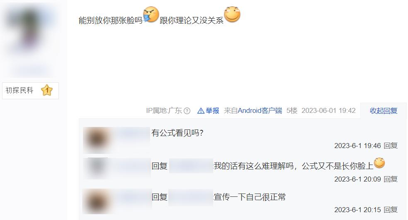Click the 初探民科 member title badge
Image resolution: width=408 pixels, height=220 pixels.
30,91
